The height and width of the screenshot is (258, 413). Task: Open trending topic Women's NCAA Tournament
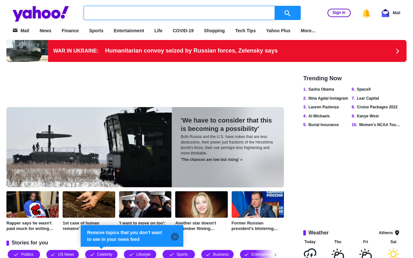[379, 125]
